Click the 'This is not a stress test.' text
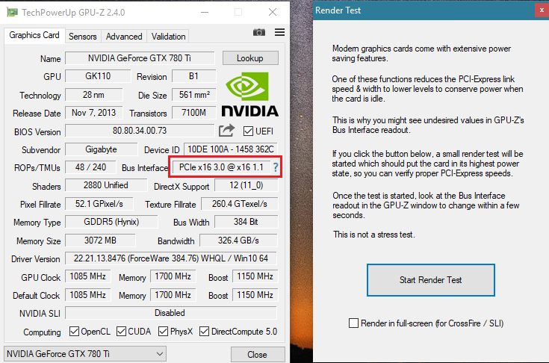Viewport: 549px width, 363px height. [x=374, y=235]
